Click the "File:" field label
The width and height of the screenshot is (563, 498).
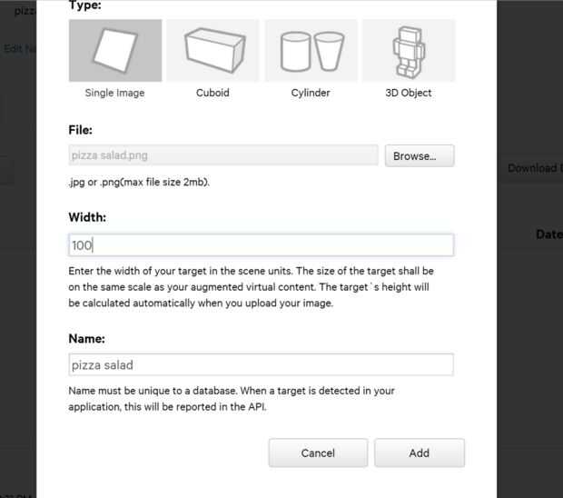coord(81,130)
